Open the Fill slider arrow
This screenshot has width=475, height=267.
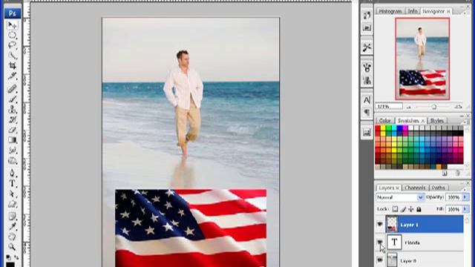(465, 209)
